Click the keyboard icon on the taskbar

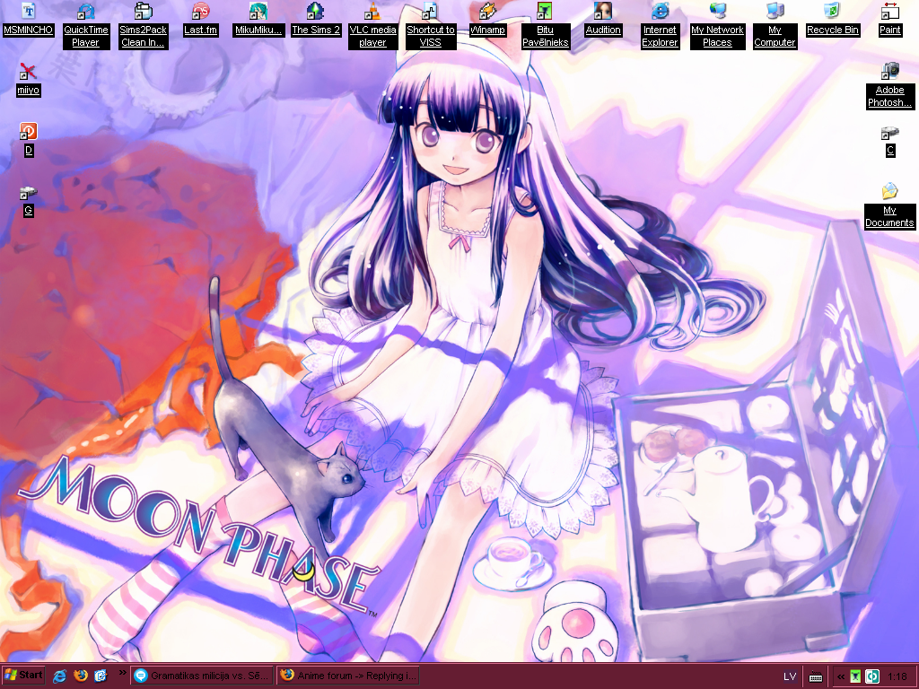click(x=815, y=676)
